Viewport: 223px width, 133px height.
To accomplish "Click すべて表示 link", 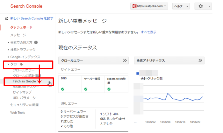I will [148, 32].
